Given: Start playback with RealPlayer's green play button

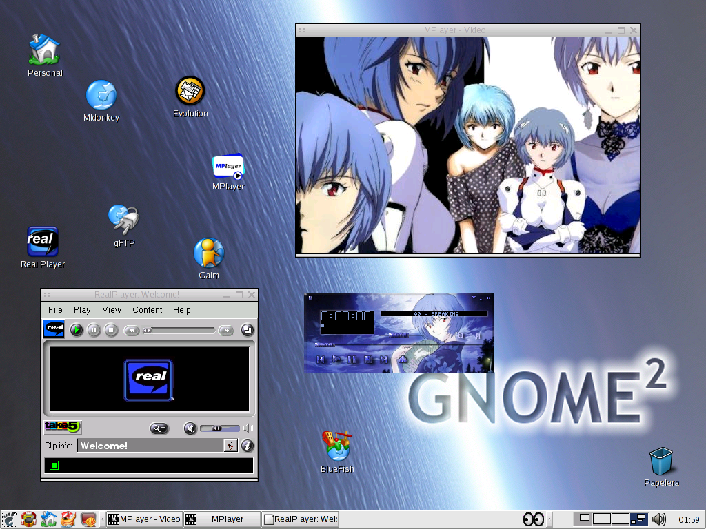Looking at the screenshot, I should [76, 330].
